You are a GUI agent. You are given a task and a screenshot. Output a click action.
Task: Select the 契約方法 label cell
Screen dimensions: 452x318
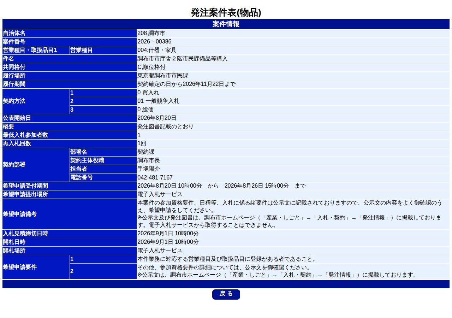pos(36,101)
